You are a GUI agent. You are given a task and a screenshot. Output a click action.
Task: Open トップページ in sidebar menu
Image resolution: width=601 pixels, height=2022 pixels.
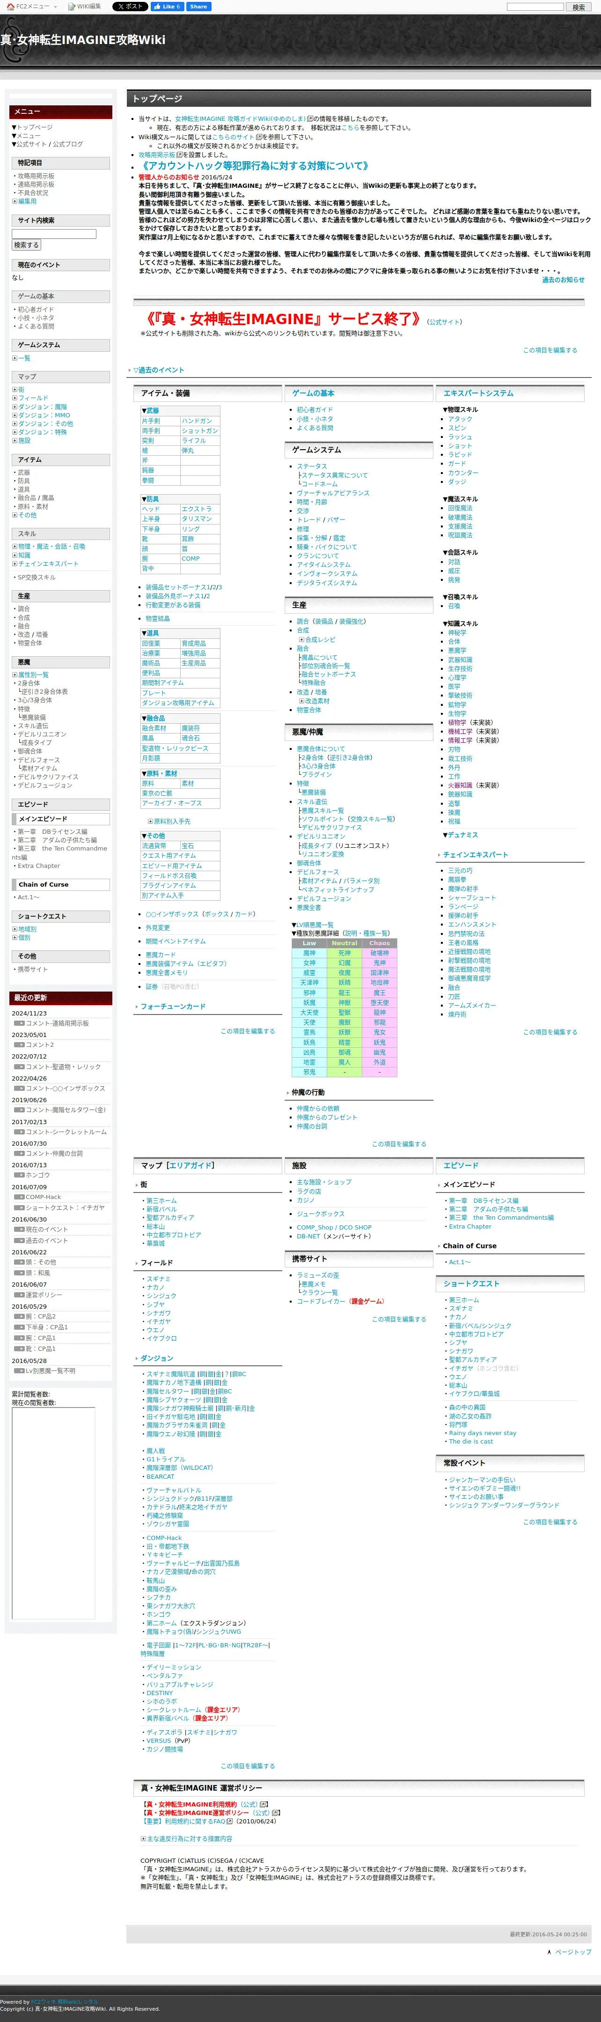click(x=35, y=127)
